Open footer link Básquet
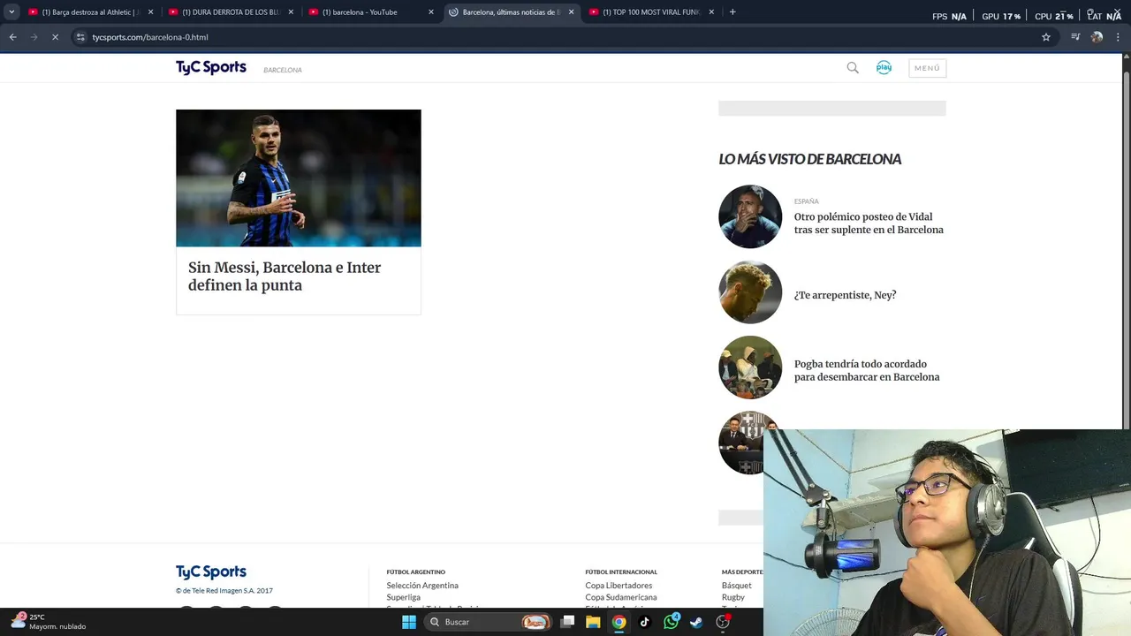This screenshot has height=636, width=1131. [x=737, y=585]
